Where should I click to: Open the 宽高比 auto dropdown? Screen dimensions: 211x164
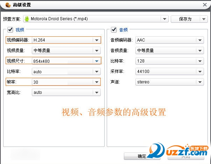[97, 92]
